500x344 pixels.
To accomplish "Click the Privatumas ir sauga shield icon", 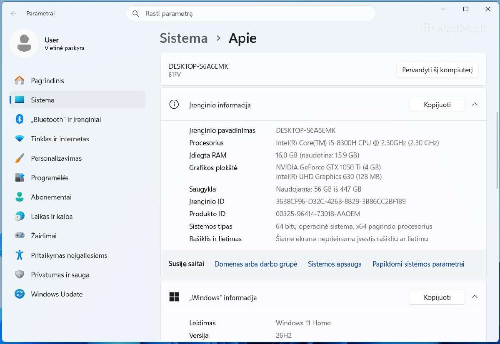I will click(x=20, y=274).
